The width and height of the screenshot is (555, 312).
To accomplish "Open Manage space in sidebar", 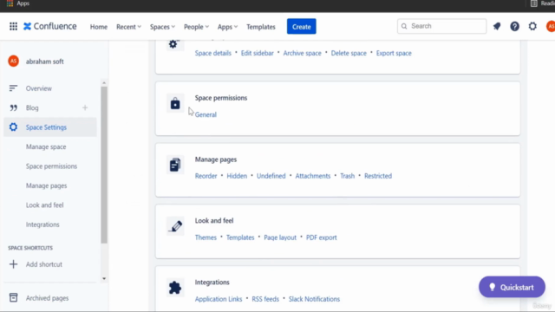I will point(46,146).
